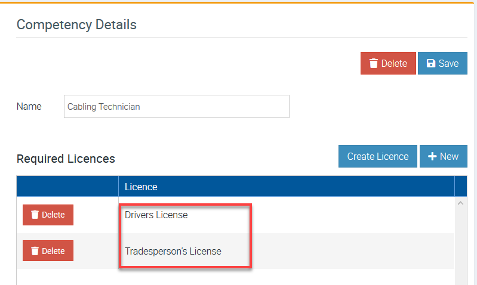Click the Required Licences heading

point(66,159)
